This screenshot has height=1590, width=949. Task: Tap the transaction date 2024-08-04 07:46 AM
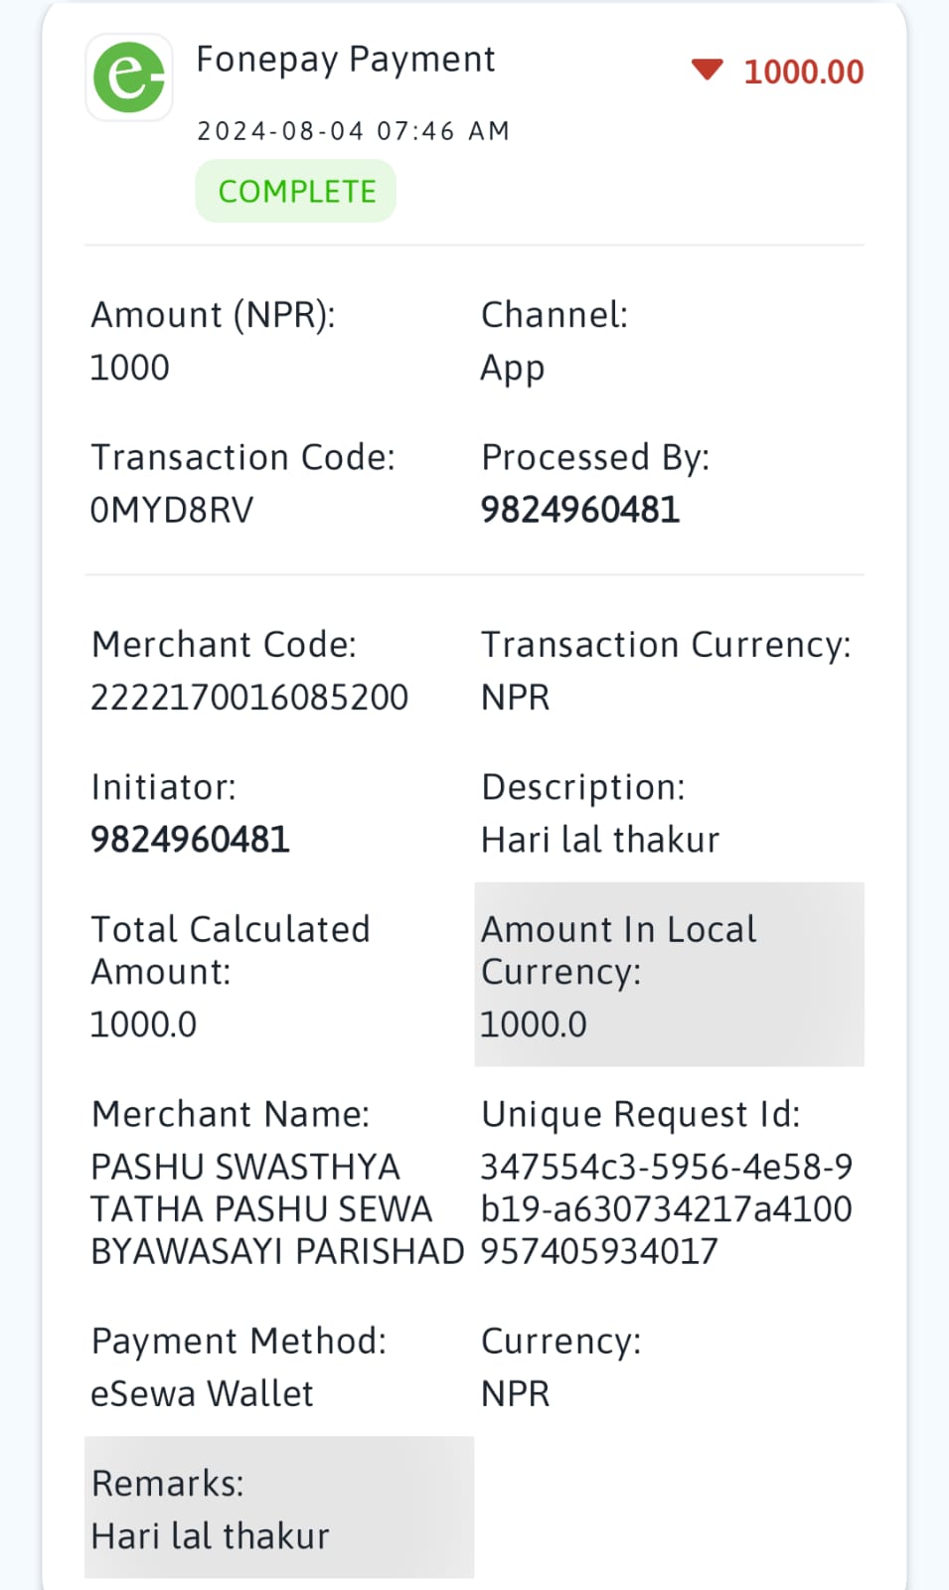(353, 131)
